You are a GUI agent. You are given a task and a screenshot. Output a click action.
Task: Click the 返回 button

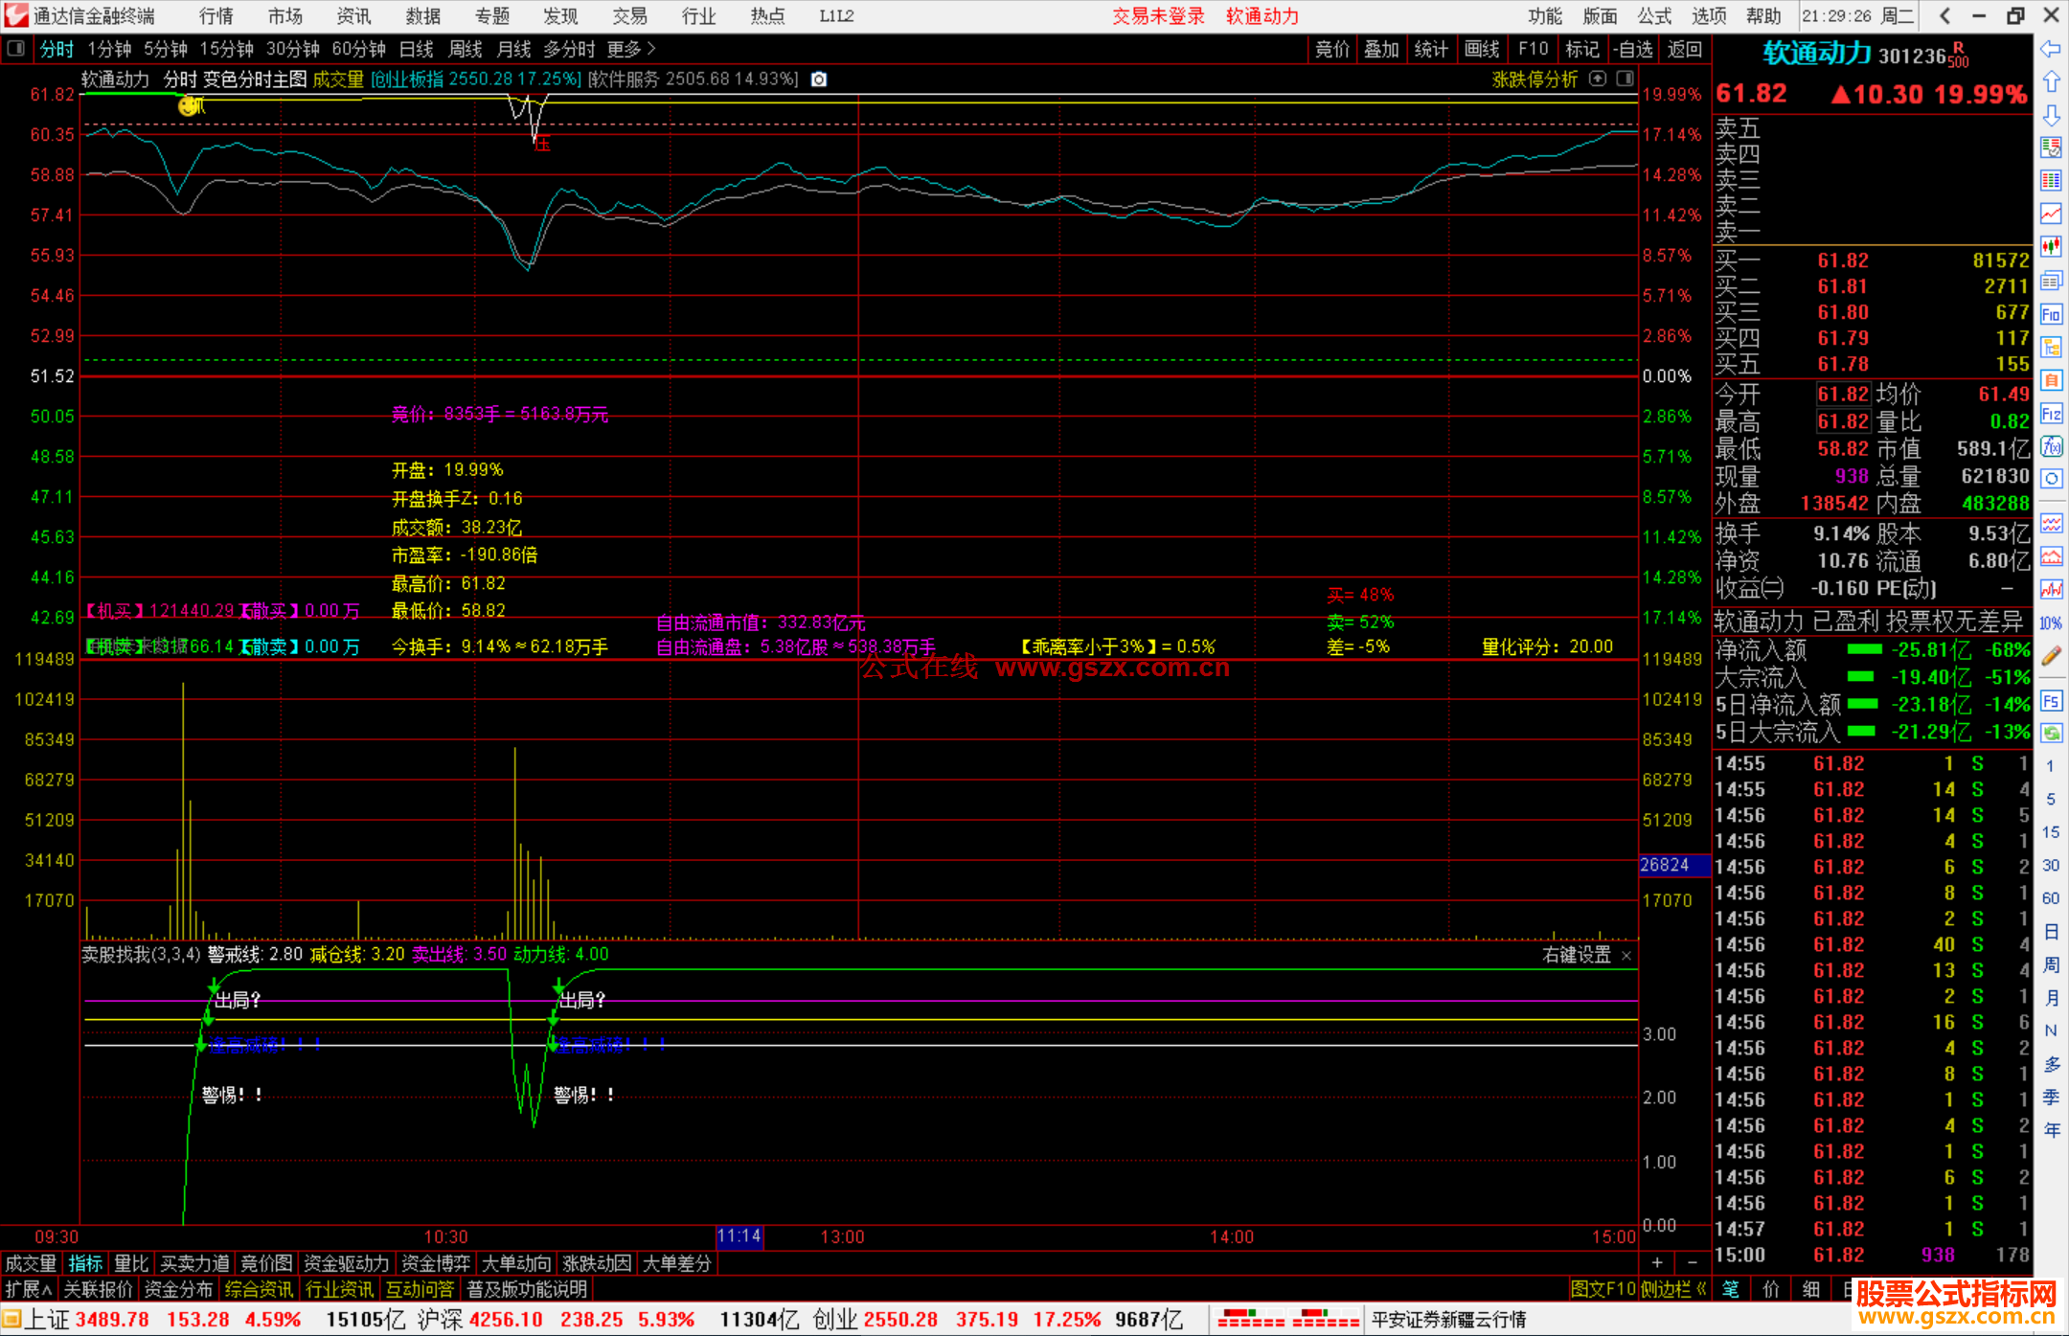point(1685,49)
